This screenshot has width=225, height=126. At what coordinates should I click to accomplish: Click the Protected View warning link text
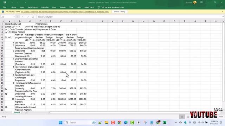click(65, 12)
